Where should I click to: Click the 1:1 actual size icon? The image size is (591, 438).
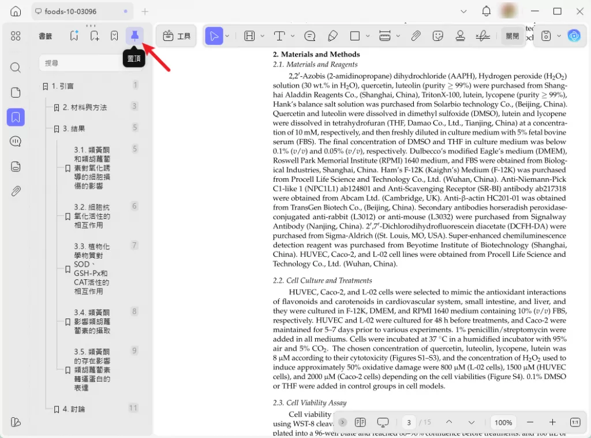coord(575,422)
